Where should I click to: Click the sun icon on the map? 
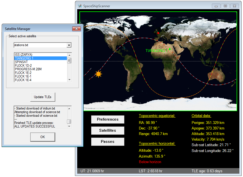[x=98, y=74]
